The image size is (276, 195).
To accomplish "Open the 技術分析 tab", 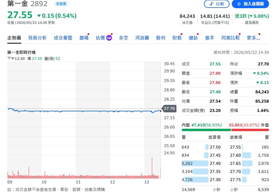I will [x=38, y=38].
